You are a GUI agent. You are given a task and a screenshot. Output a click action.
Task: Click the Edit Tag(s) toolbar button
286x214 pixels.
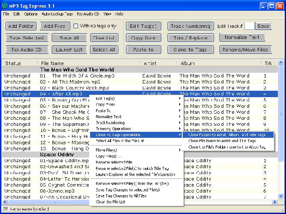click(x=144, y=26)
